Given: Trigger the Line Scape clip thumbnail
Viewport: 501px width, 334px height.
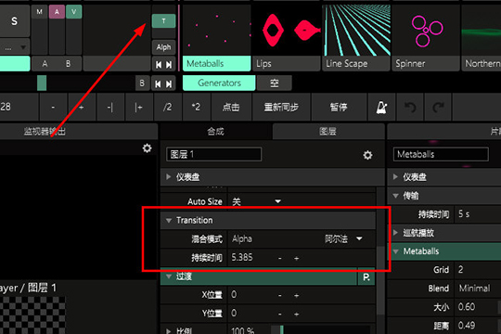Looking at the screenshot, I should click(356, 31).
